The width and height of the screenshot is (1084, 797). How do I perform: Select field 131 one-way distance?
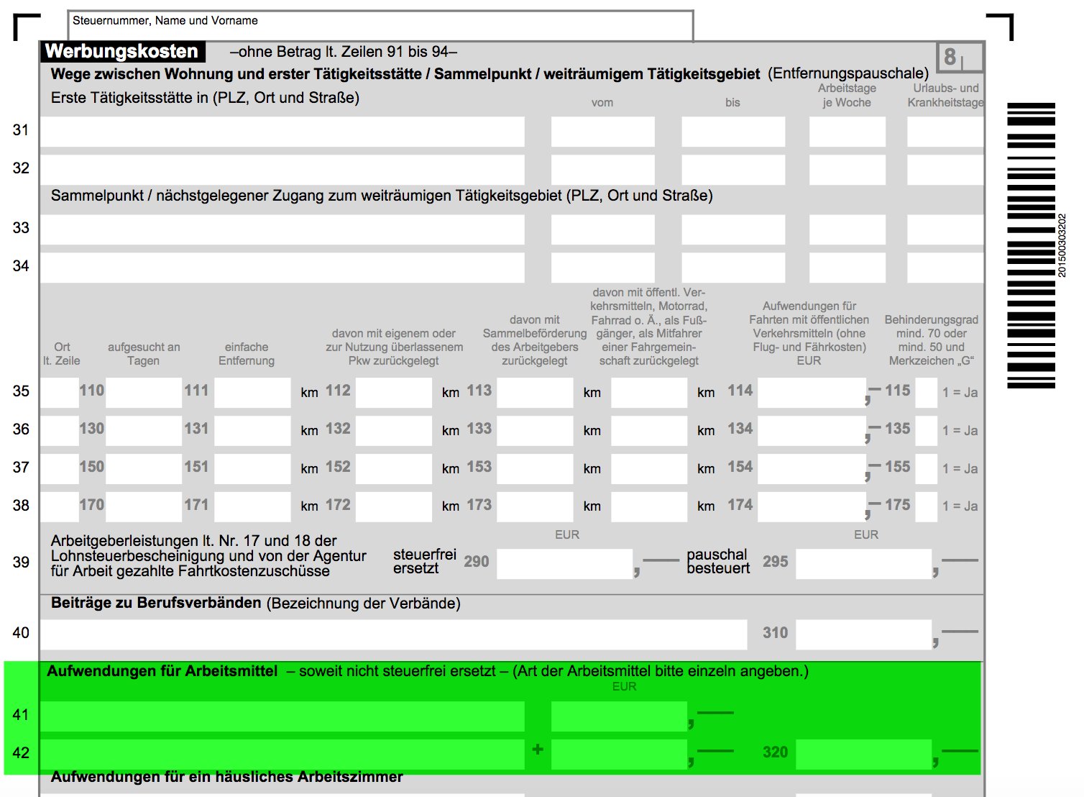pos(252,431)
